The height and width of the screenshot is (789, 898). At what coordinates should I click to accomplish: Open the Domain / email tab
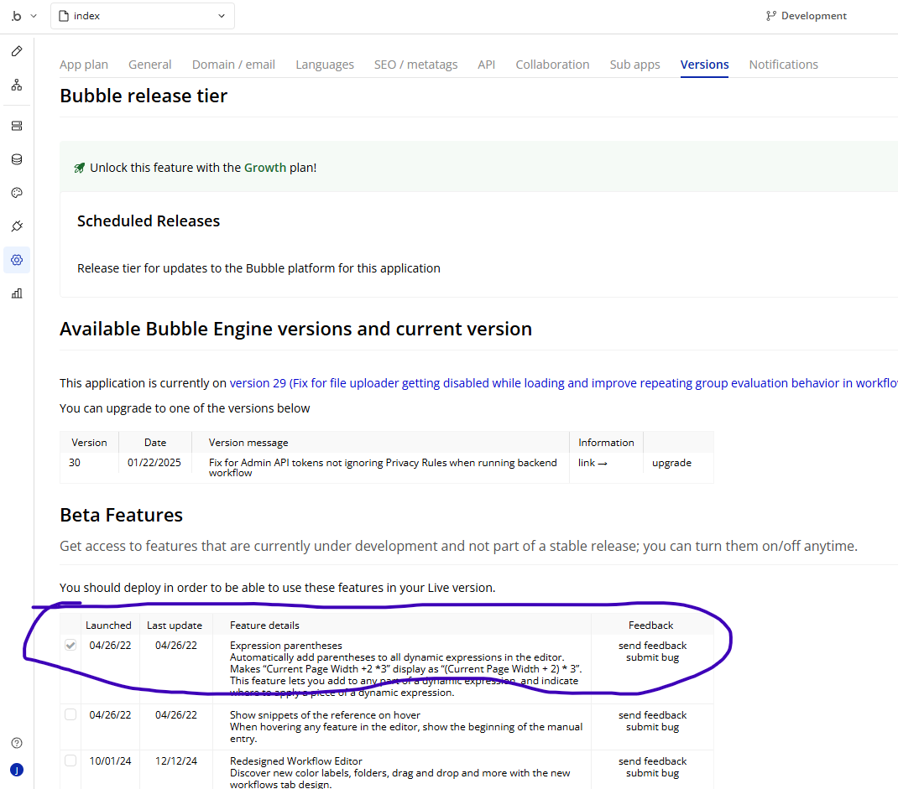pyautogui.click(x=233, y=65)
